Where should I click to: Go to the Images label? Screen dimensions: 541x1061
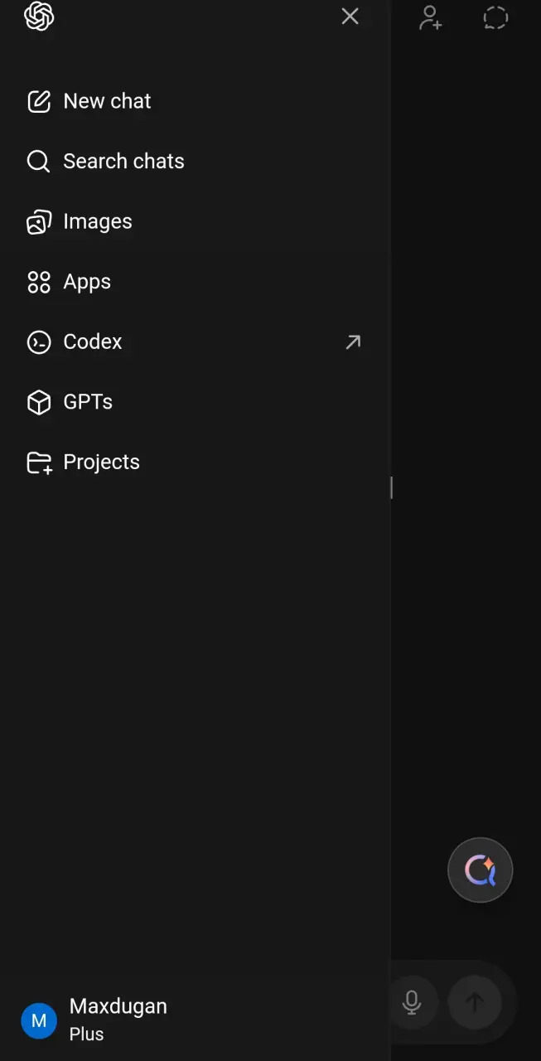click(98, 221)
